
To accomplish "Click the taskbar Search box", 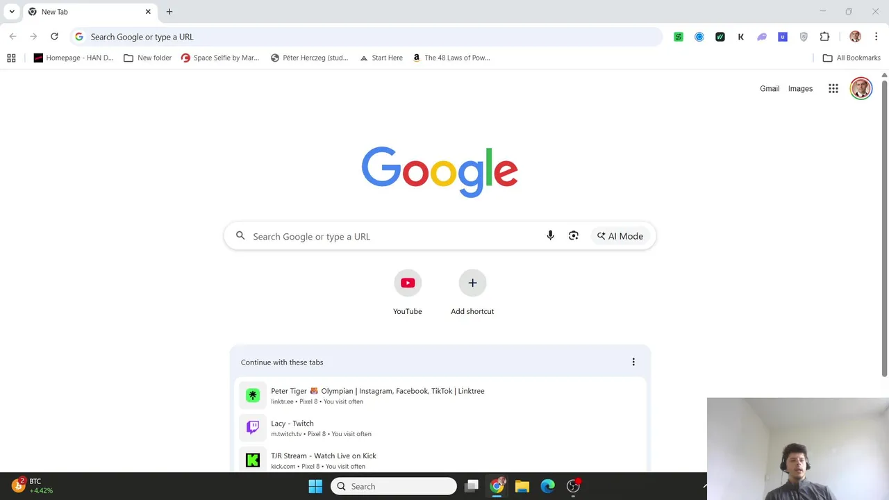I will (x=394, y=486).
